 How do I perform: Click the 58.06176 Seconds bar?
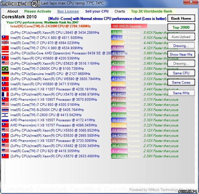[x=119, y=156]
